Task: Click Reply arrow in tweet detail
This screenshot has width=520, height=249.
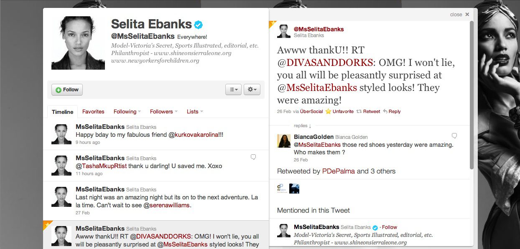Action: pos(385,111)
